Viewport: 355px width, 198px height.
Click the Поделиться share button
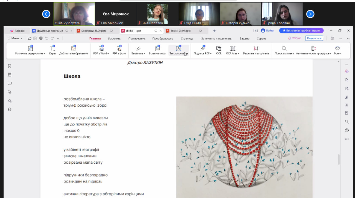tap(314, 38)
